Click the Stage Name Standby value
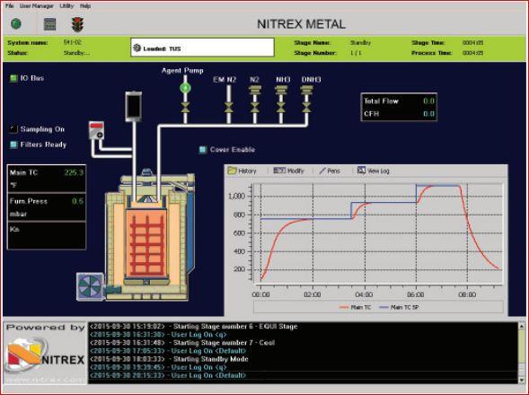The height and width of the screenshot is (395, 529). (360, 42)
